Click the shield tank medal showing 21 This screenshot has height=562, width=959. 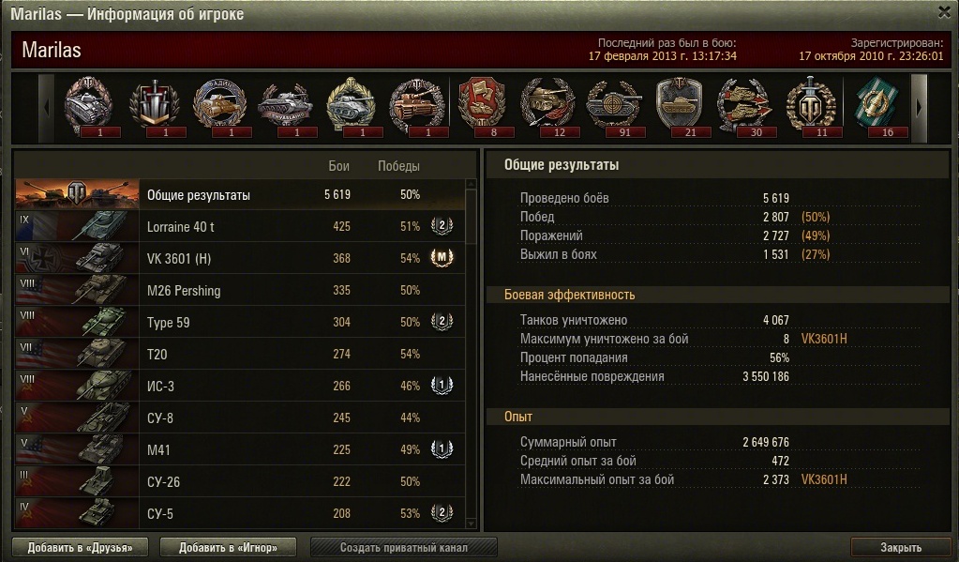point(680,107)
